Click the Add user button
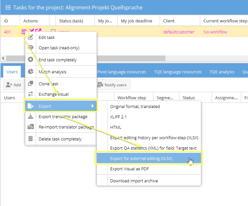The image size is (248, 206). (14, 85)
